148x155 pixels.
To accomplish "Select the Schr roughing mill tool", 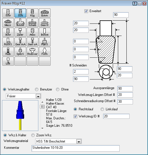I will click(8, 13).
